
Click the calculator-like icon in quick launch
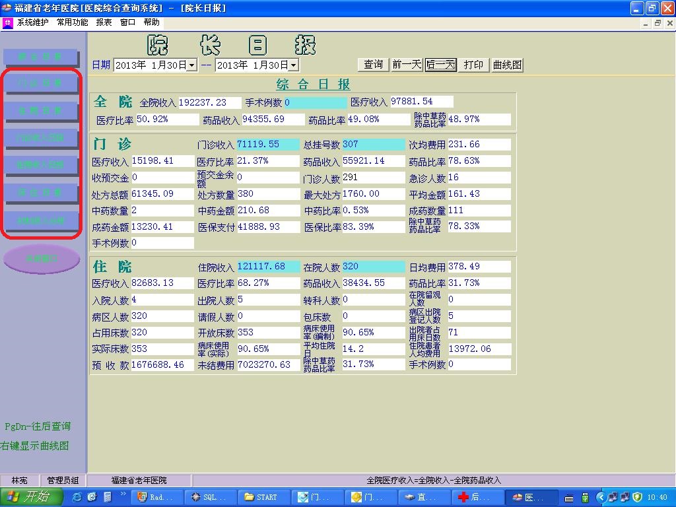point(108,497)
